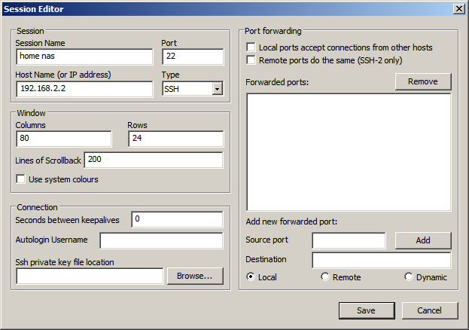Click the Ssh private key file location field

click(90, 276)
